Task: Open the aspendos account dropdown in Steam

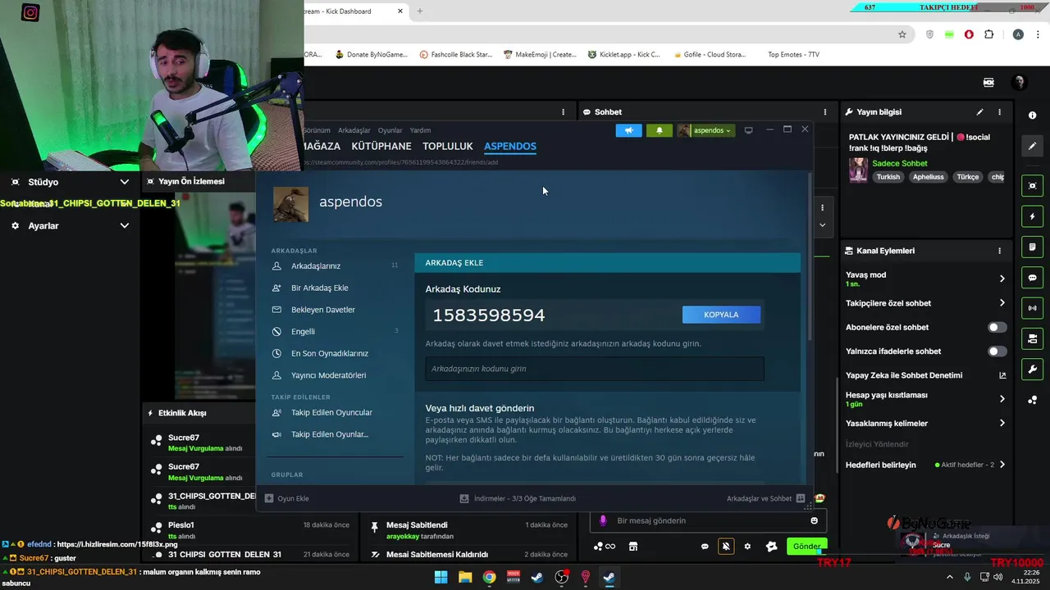Action: [705, 130]
